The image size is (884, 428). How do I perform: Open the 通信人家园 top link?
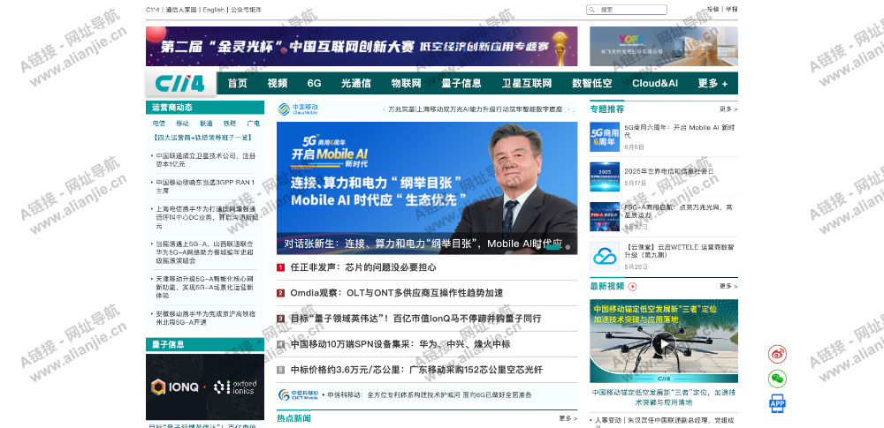181,10
